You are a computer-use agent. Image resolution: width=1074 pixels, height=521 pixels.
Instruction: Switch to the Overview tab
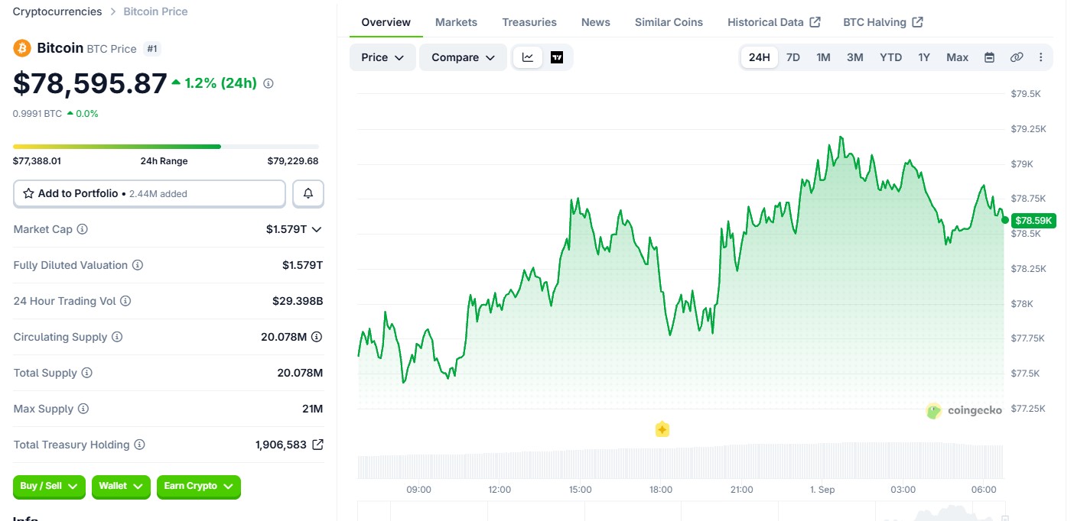(x=386, y=22)
